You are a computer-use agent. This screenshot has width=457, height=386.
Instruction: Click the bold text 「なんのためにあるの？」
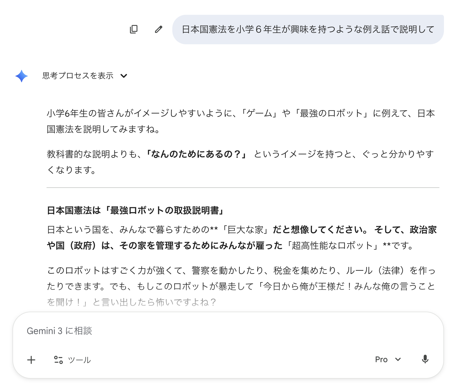click(x=197, y=154)
